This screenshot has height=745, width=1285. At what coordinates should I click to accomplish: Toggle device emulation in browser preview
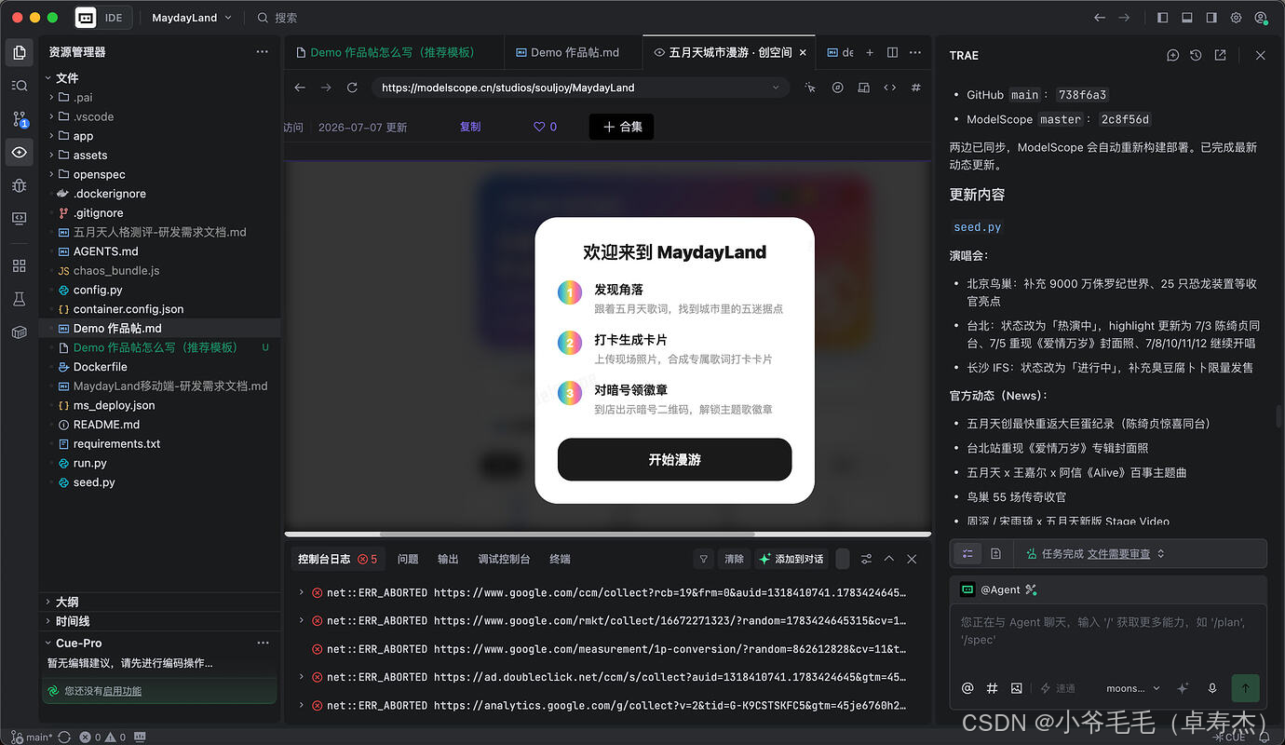pyautogui.click(x=863, y=88)
